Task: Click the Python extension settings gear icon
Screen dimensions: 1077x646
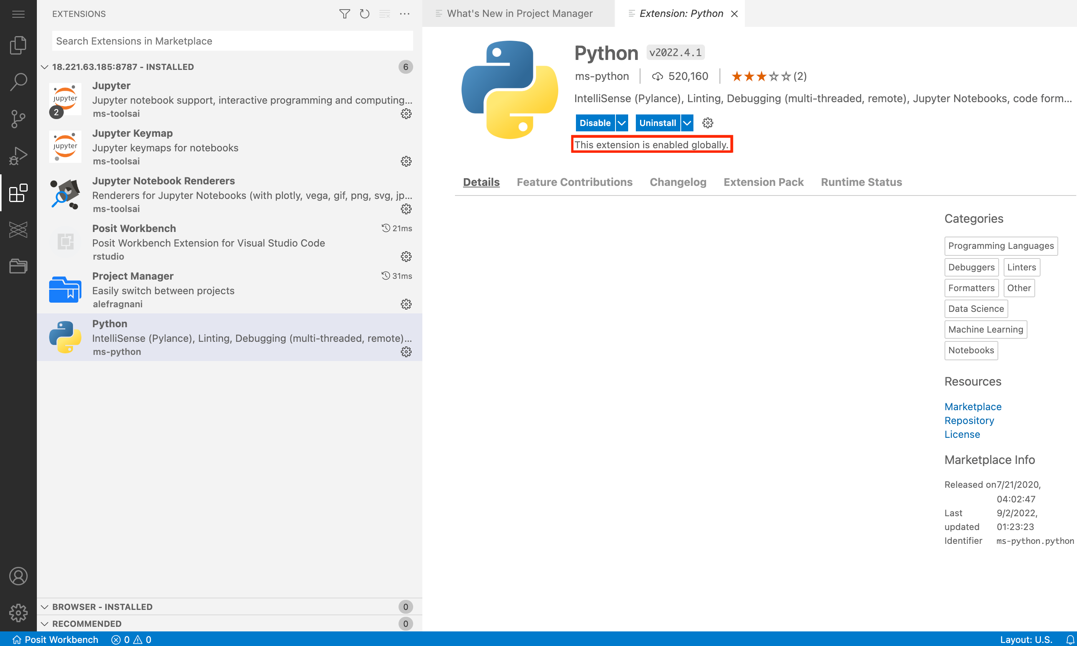Action: (406, 351)
